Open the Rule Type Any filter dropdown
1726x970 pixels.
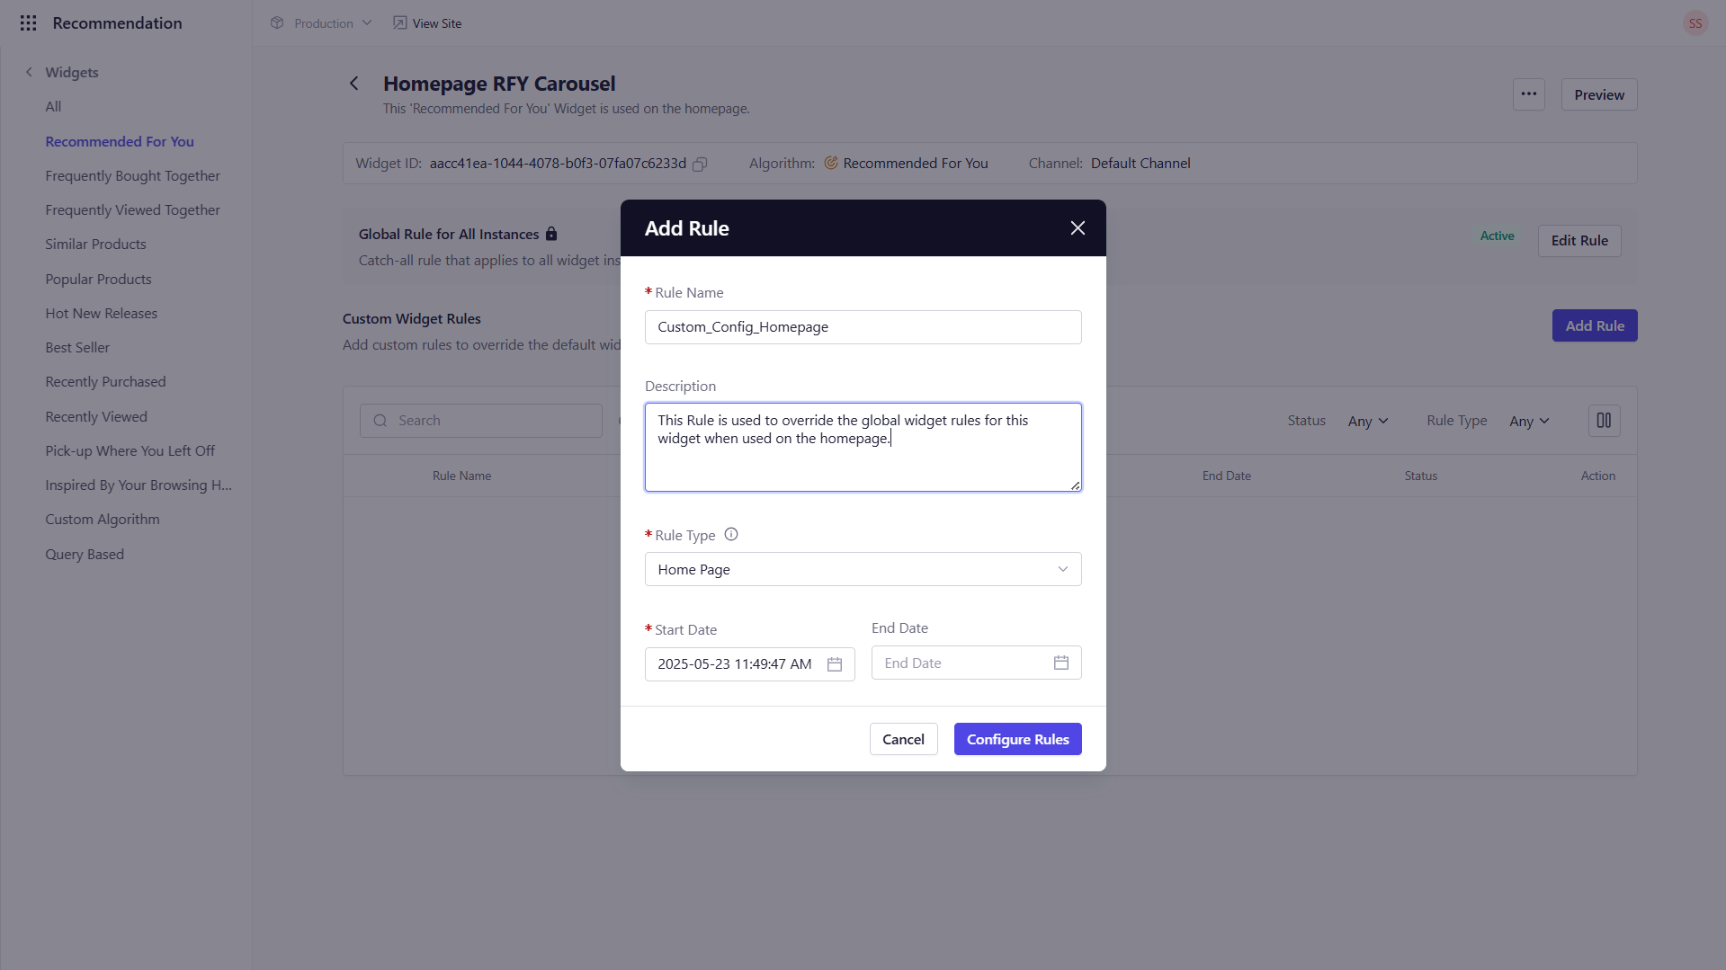pyautogui.click(x=1529, y=421)
